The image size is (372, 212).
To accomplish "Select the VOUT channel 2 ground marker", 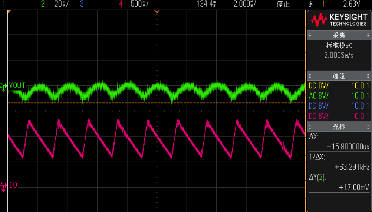I will pyautogui.click(x=4, y=86).
